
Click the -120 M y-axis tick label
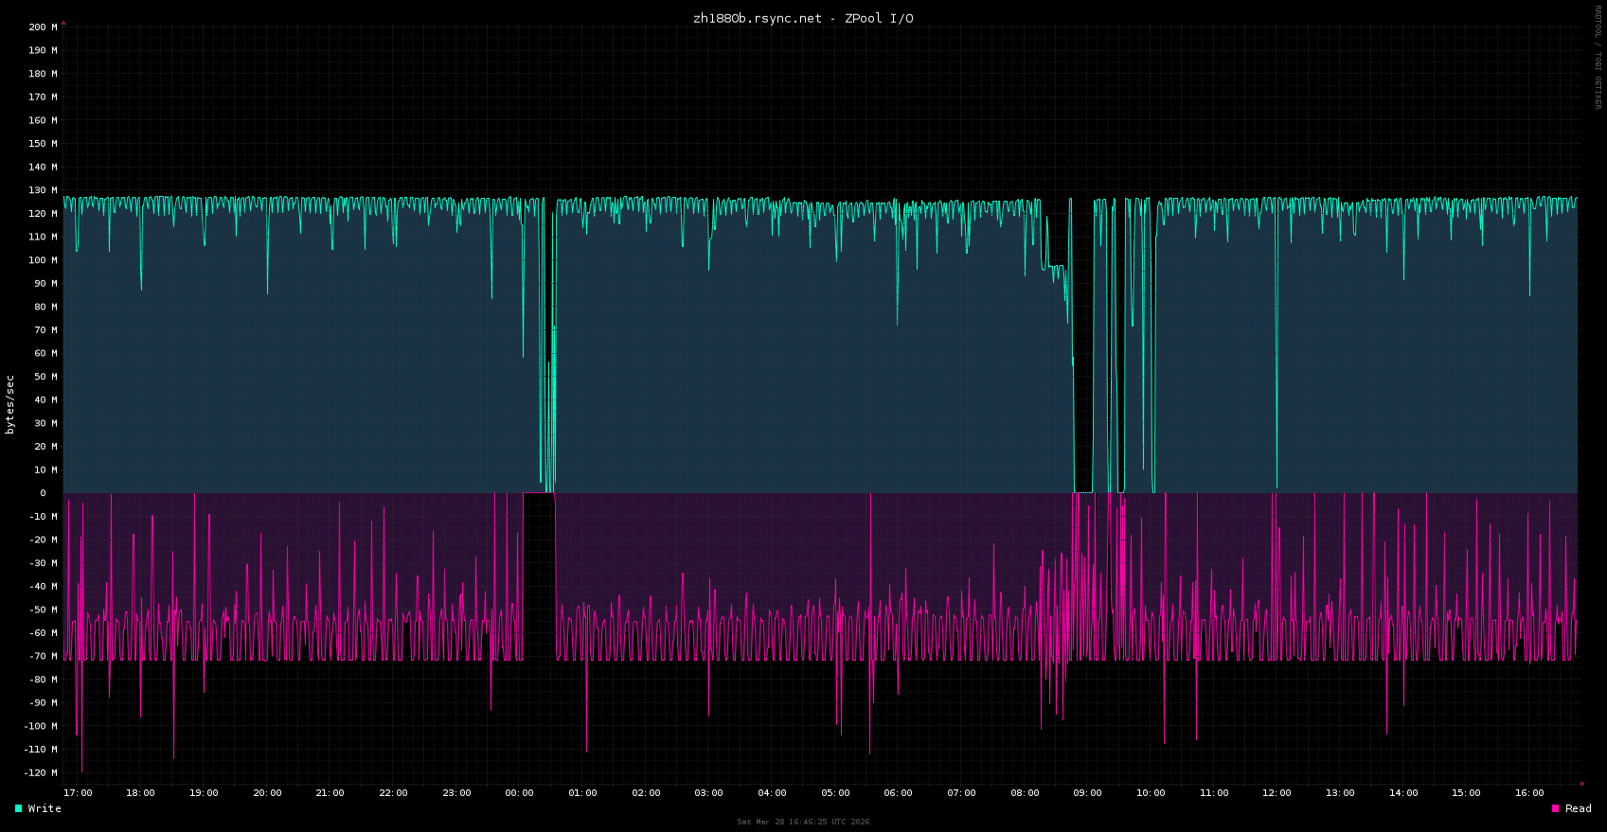(39, 772)
